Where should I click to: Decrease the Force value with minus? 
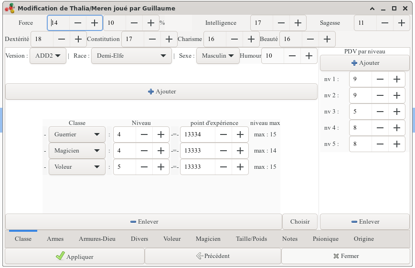(78, 23)
